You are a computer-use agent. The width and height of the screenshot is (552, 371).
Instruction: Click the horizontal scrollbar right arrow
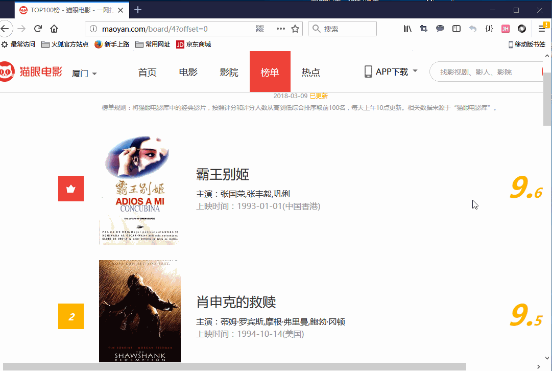click(x=539, y=367)
